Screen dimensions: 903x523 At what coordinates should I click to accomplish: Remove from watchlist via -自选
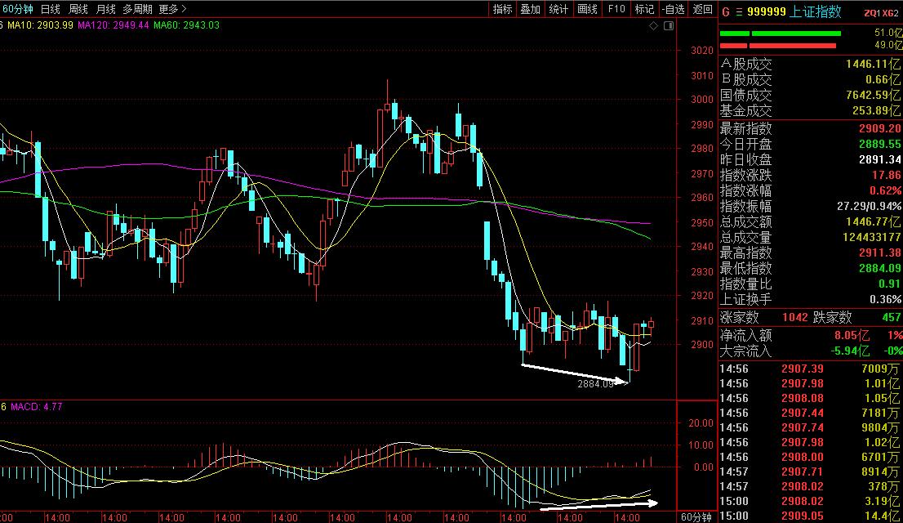(674, 9)
